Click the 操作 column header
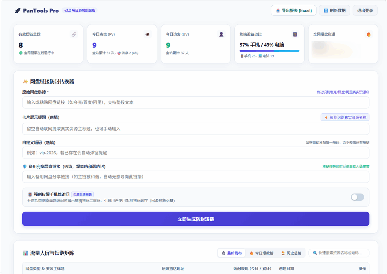Image resolution: width=387 pixels, height=274 pixels. [x=362, y=269]
